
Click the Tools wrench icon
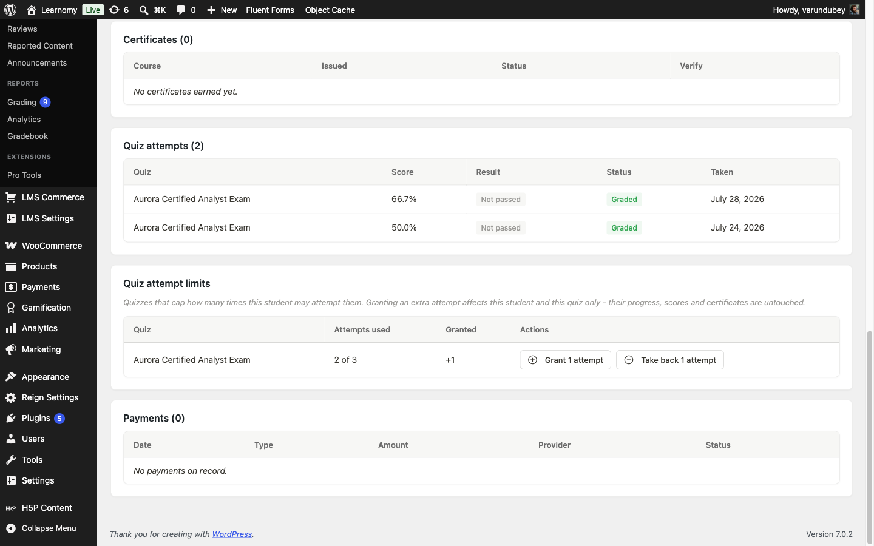(x=11, y=460)
